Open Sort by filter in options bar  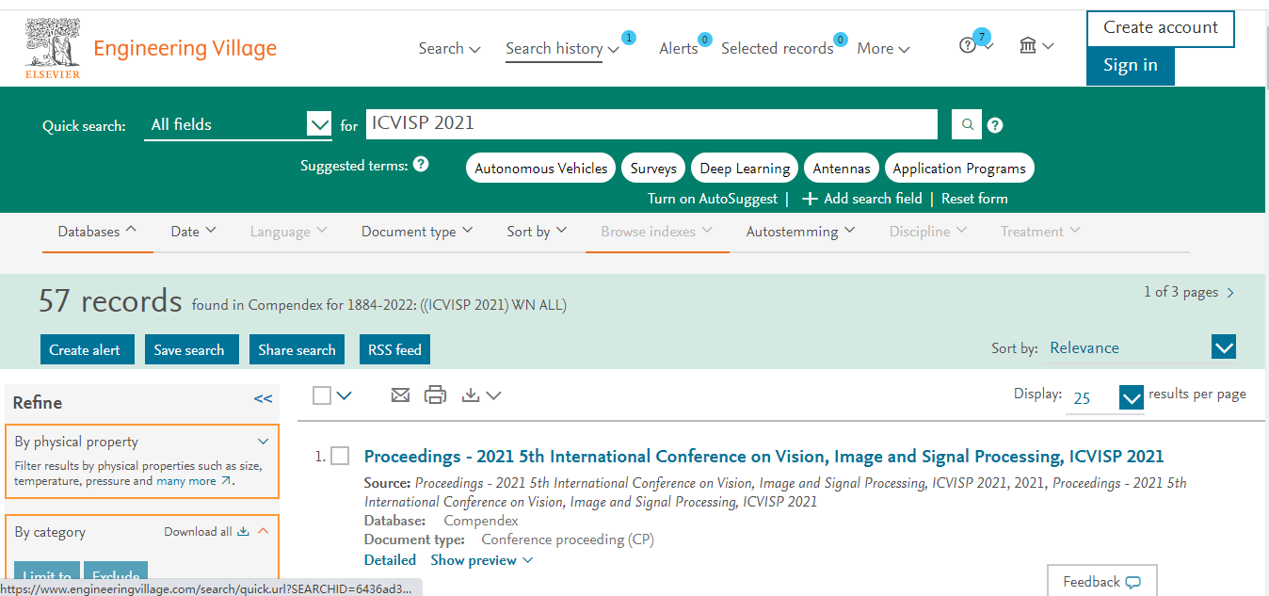click(537, 232)
